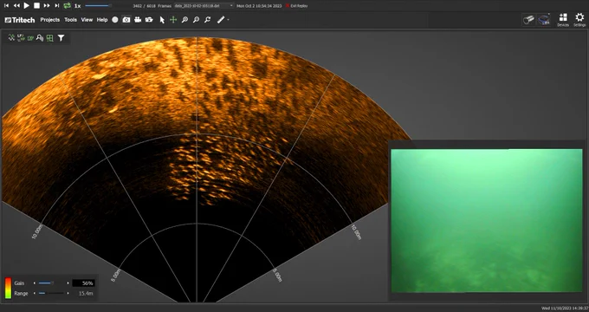
Task: Click the color palette gradient swatch
Action: [8, 289]
